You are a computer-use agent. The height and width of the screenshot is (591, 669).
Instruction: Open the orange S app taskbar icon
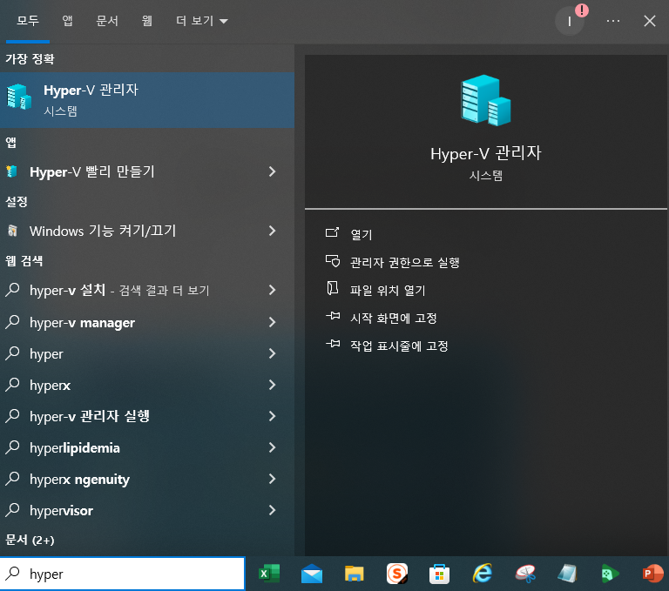[397, 574]
